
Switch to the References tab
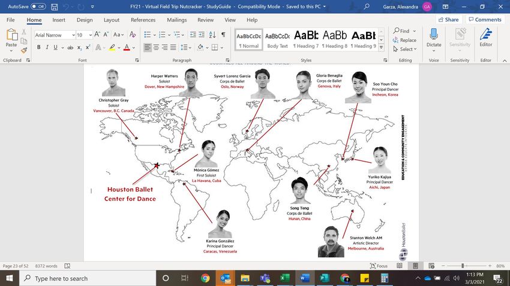point(143,20)
